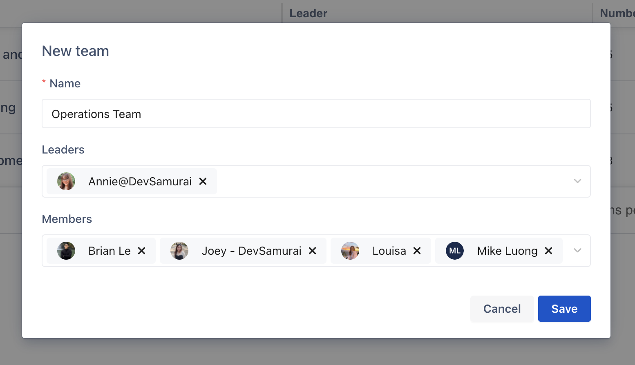Select the Mike Luong member tag
The width and height of the screenshot is (635, 365).
pyautogui.click(x=499, y=251)
